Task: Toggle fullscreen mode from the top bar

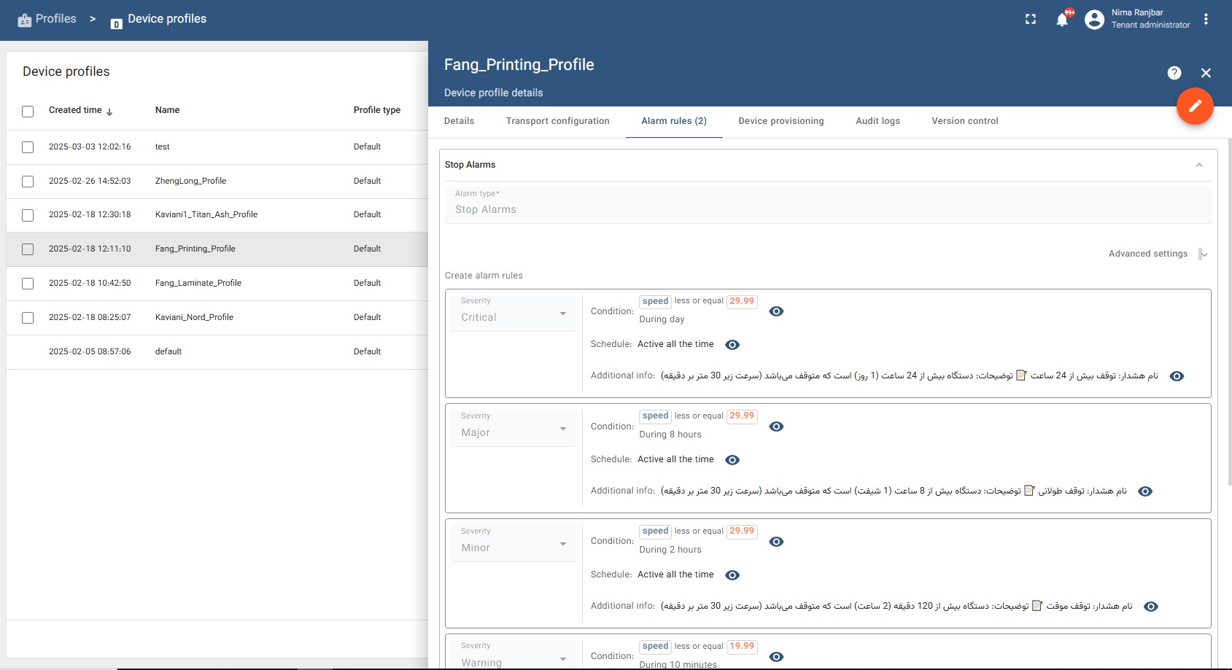Action: (1030, 19)
